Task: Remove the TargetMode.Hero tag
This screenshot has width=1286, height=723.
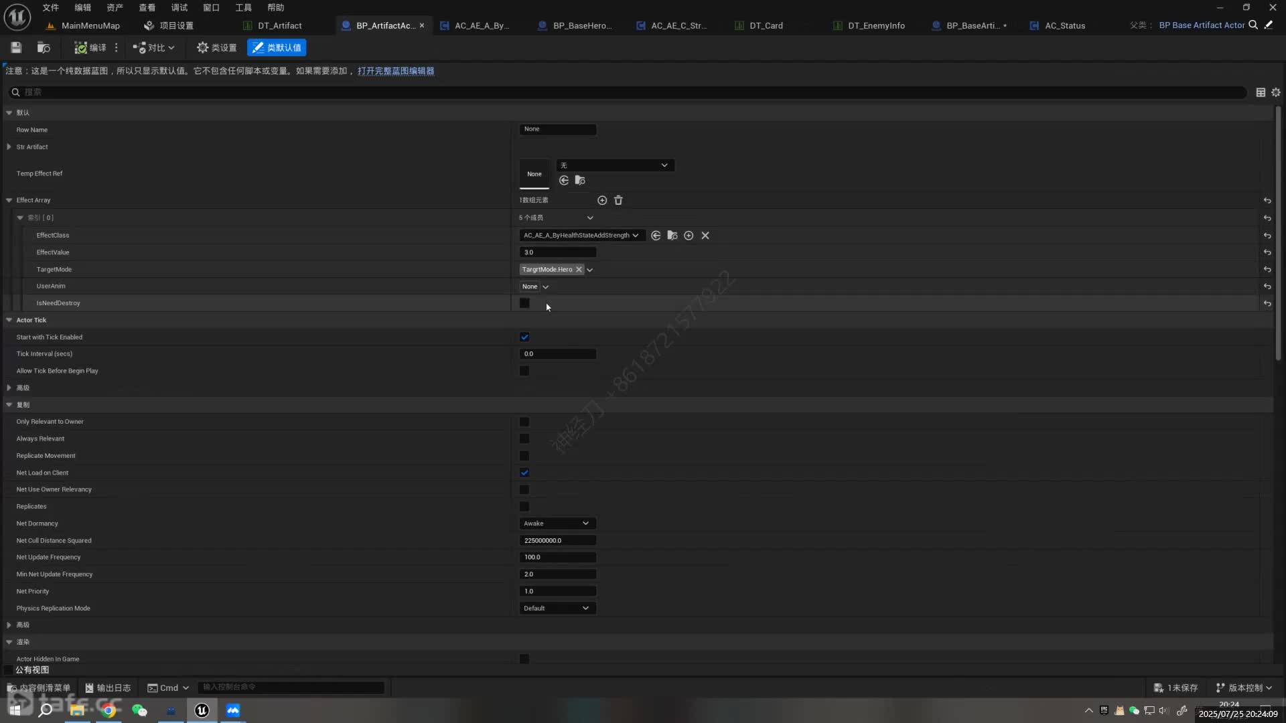Action: pos(579,270)
